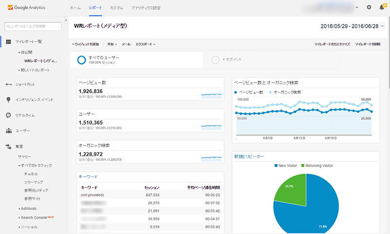The height and width of the screenshot is (234, 390).
Task: Click the users (ユーザー) sparkline thumbnail
Action: (x=211, y=127)
